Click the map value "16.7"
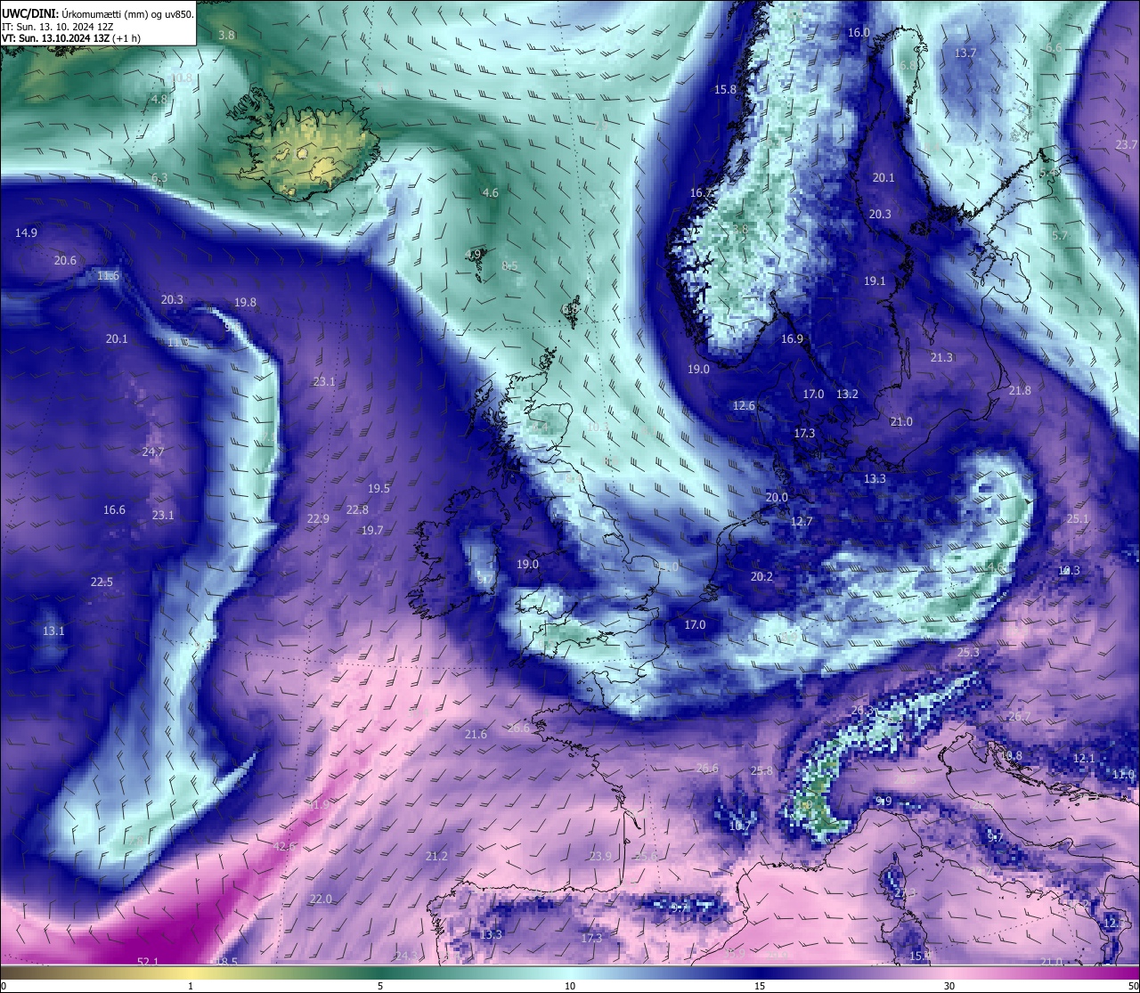This screenshot has width=1140, height=993. click(701, 192)
